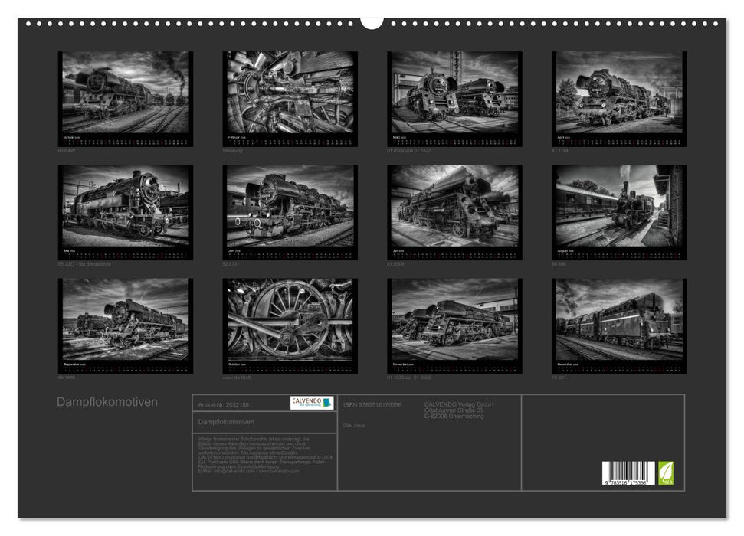Select the April locomotive thumbnail

click(x=619, y=93)
